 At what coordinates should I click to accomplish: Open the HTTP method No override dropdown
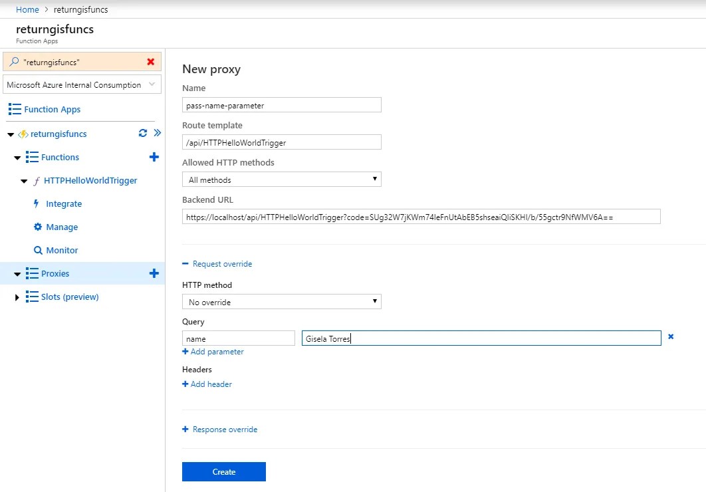click(282, 302)
